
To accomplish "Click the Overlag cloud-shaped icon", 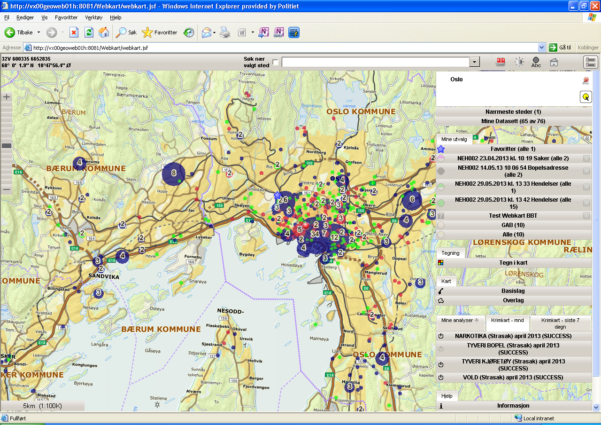I will pos(440,300).
